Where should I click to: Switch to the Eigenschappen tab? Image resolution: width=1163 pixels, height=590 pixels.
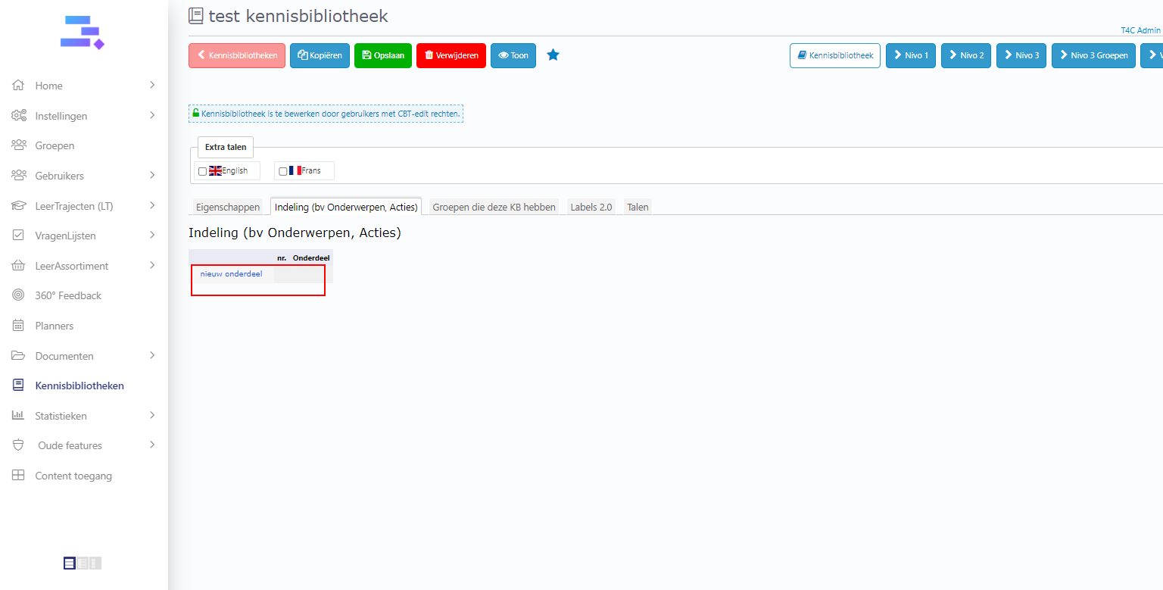tap(228, 207)
